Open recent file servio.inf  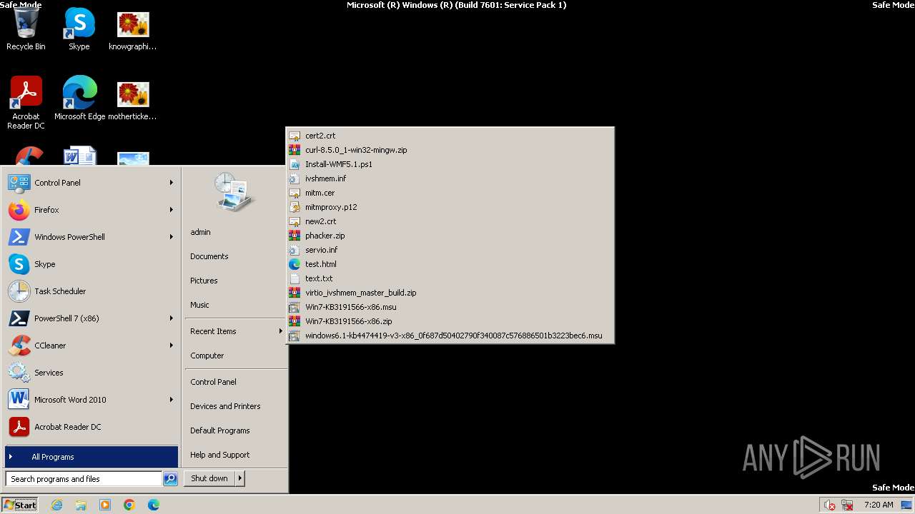pyautogui.click(x=450, y=250)
